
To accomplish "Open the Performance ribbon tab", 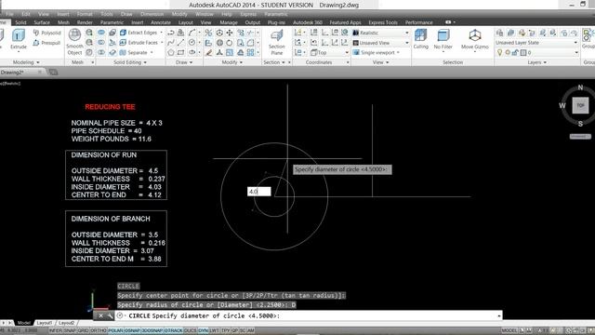I will coord(419,22).
